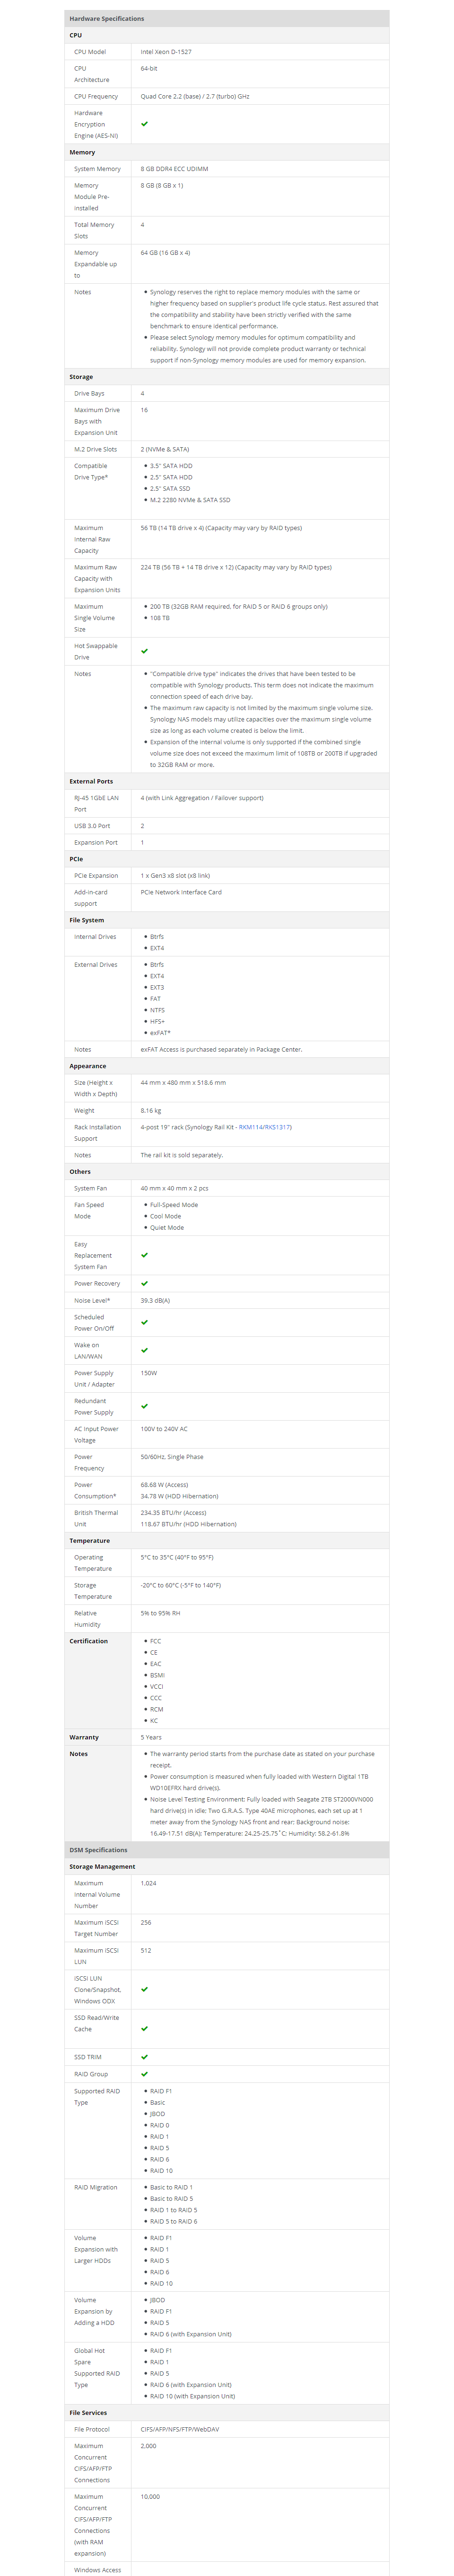Click the 56 TB maximum internal raw capacity value
Screen dimensions: 454x2576
(221, 528)
